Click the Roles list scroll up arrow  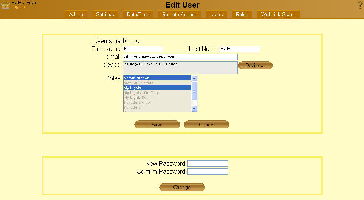pos(194,78)
